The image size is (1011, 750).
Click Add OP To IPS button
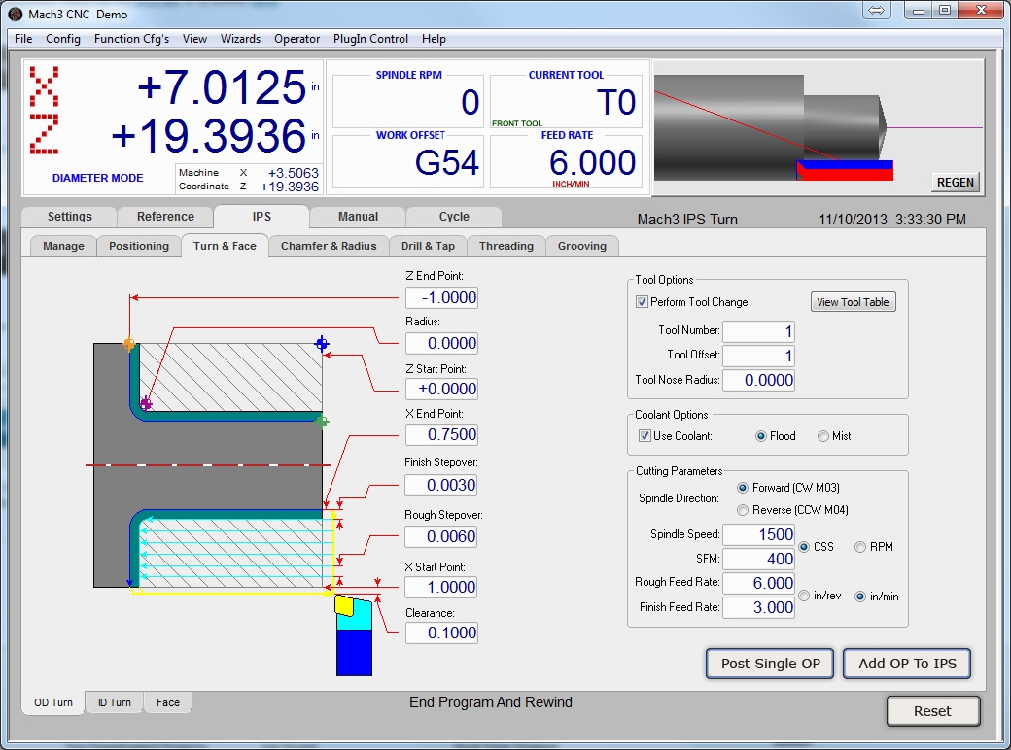(x=907, y=664)
